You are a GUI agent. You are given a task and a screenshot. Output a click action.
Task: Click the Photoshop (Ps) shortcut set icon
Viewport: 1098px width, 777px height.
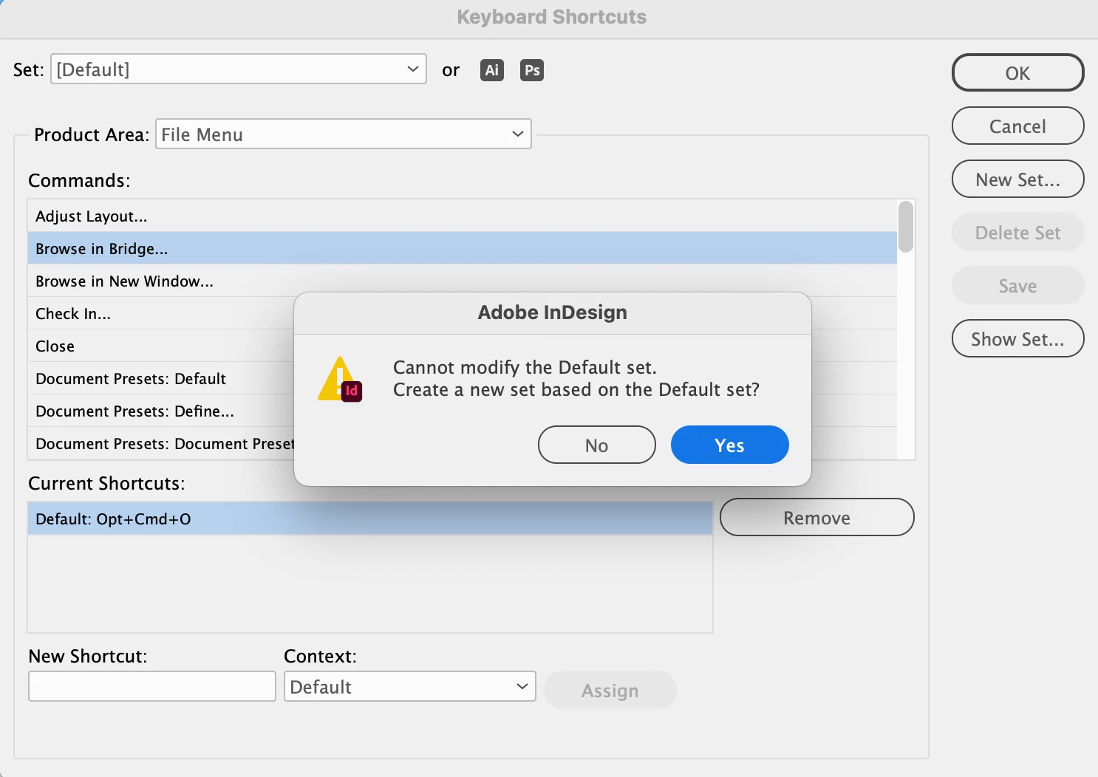click(x=532, y=70)
